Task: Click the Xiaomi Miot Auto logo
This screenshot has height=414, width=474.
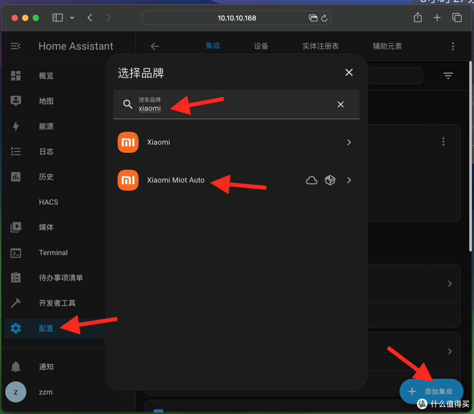Action: coord(128,180)
